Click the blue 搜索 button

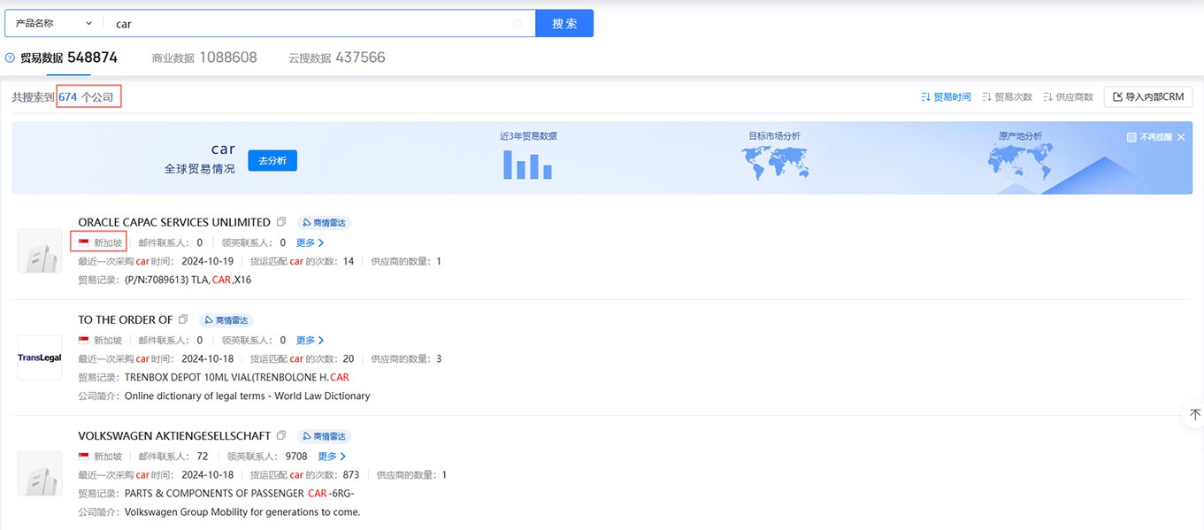point(564,23)
